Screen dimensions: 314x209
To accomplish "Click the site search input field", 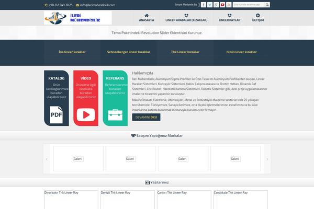I will [249, 5].
